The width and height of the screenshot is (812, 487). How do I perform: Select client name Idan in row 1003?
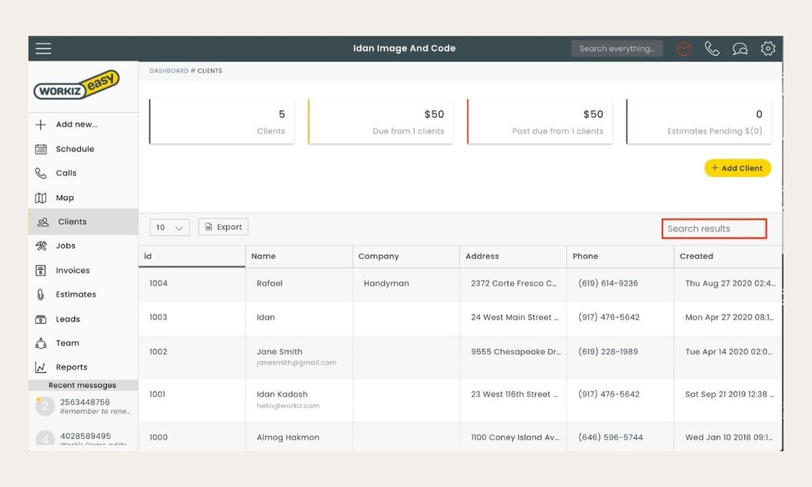[266, 317]
